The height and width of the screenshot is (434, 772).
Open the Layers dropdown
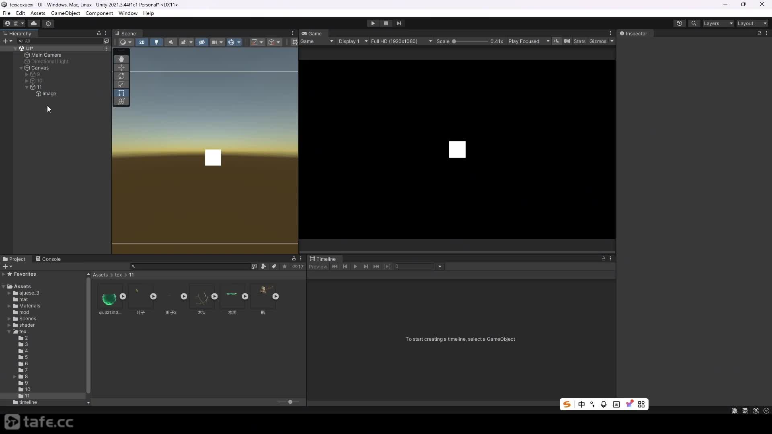719,23
